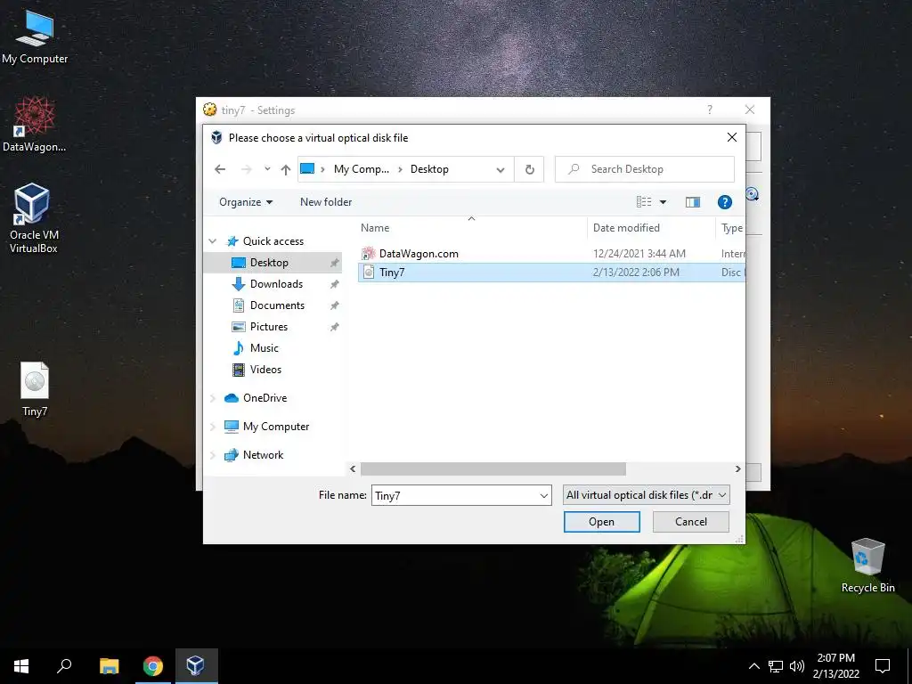This screenshot has height=684, width=912.
Task: Create a New folder
Action: pos(326,202)
